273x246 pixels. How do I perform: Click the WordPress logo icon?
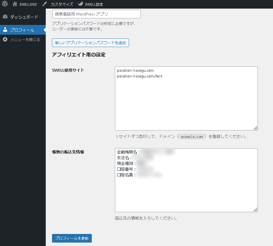click(x=5, y=4)
